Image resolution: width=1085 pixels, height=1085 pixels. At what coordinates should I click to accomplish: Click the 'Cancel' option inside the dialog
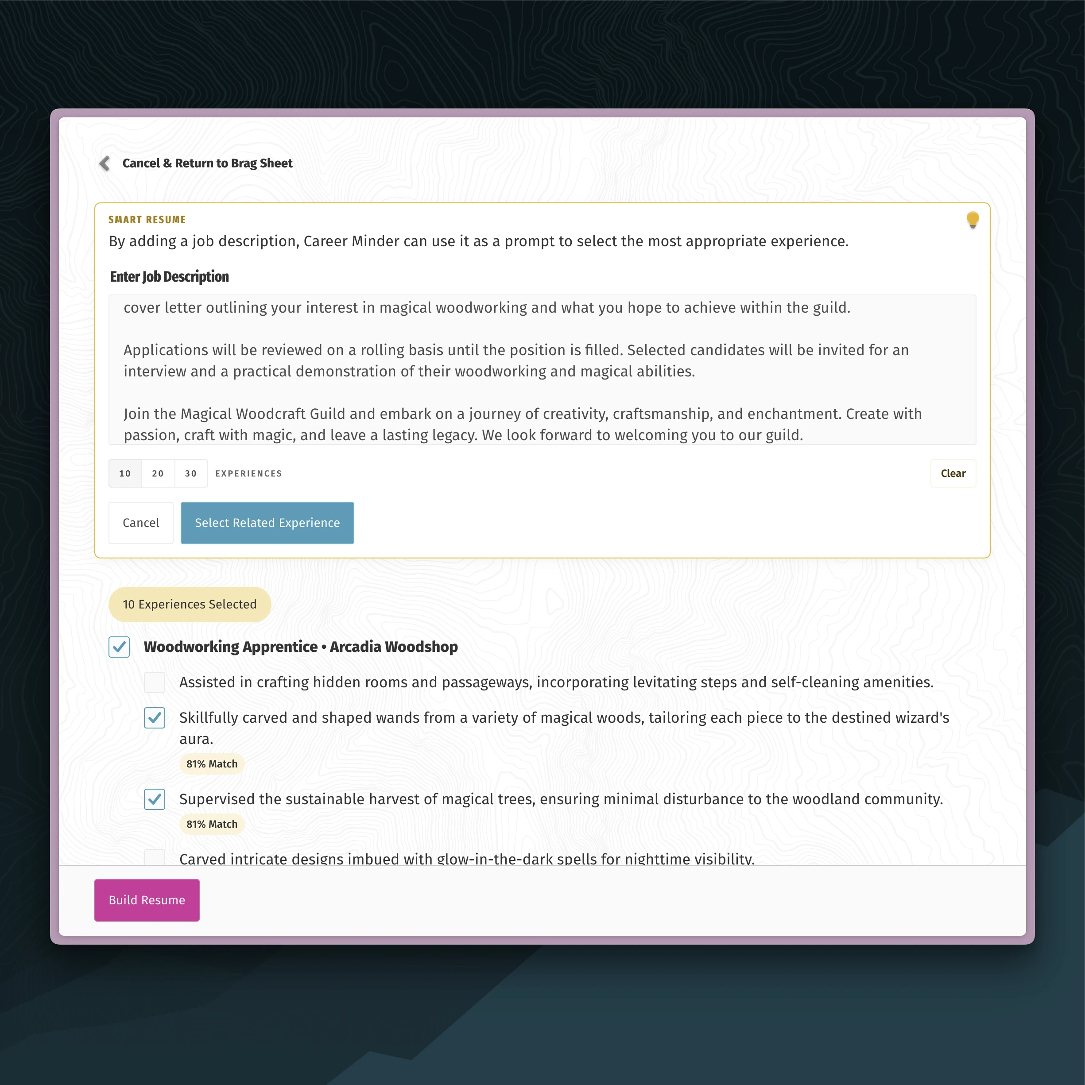[x=140, y=522]
